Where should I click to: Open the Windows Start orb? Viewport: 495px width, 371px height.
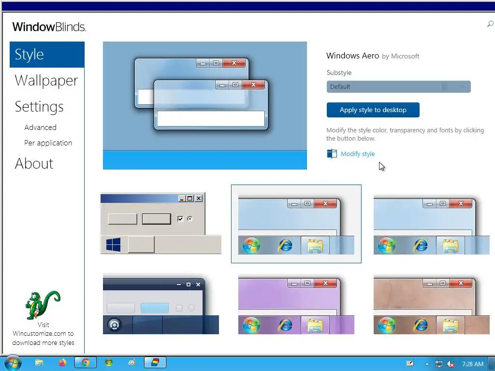13,363
